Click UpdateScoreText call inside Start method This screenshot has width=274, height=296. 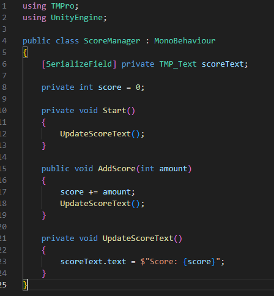(x=95, y=134)
